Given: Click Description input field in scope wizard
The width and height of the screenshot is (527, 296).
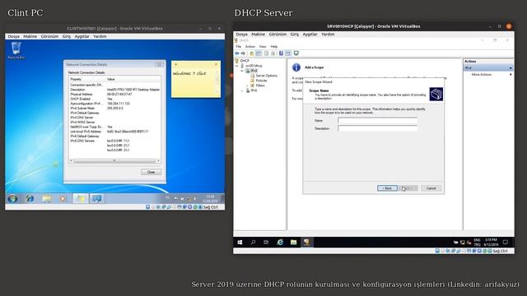Looking at the screenshot, I should click(378, 128).
